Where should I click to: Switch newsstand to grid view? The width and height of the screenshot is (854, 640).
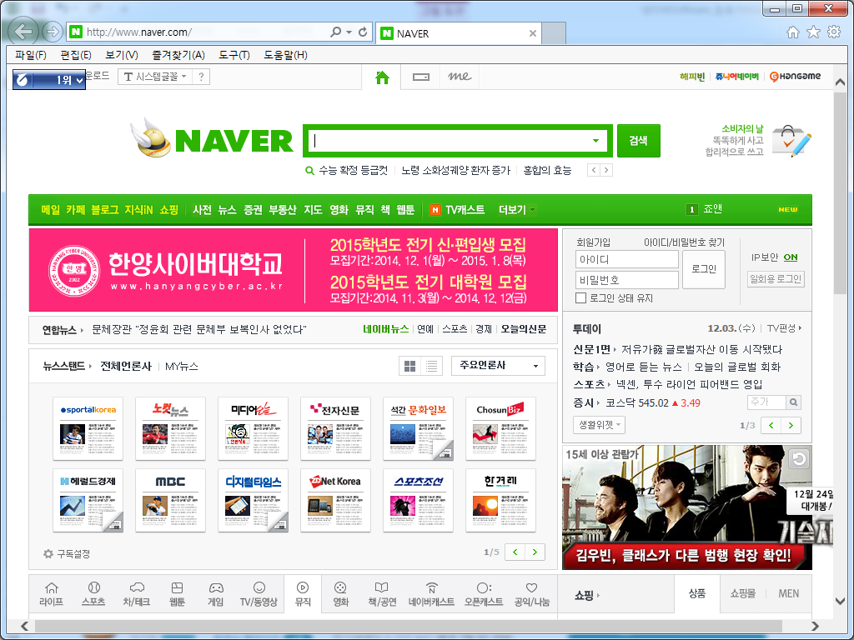(x=410, y=367)
